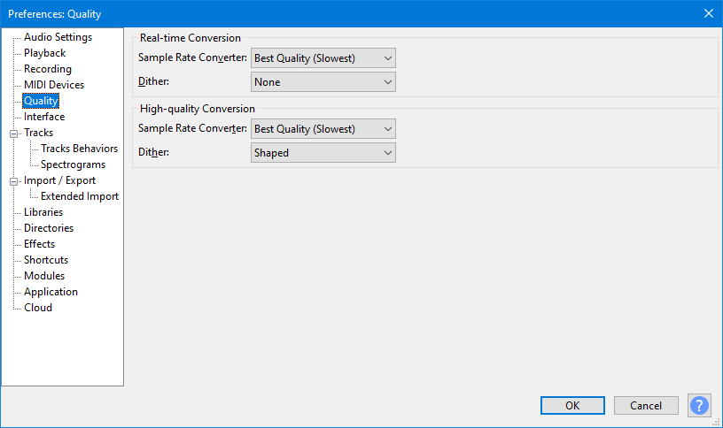Collapse the Import / Export tree node
Image resolution: width=723 pixels, height=428 pixels.
[14, 181]
